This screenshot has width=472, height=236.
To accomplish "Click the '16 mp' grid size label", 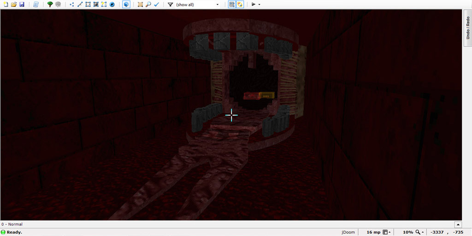I will point(373,232).
